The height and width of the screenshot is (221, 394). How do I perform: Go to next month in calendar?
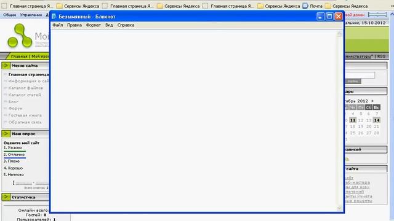click(372, 101)
